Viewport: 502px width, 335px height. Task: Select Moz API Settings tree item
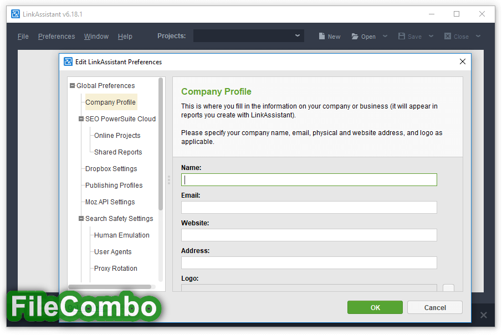pos(110,202)
